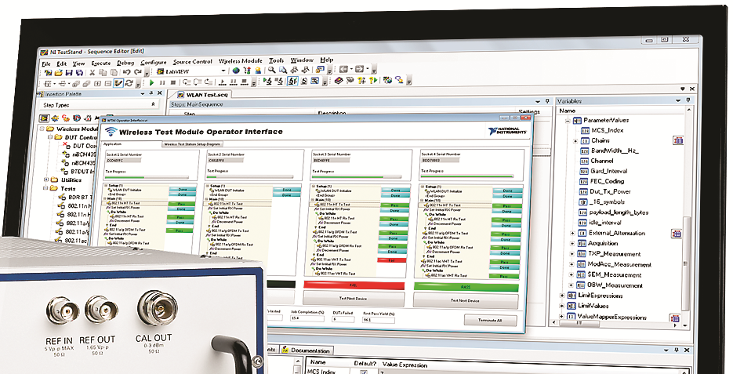Click the Pause execution icon
This screenshot has height=374, width=733.
tap(161, 82)
